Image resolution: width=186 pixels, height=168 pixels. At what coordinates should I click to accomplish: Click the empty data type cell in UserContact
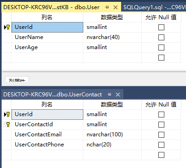[112, 155]
